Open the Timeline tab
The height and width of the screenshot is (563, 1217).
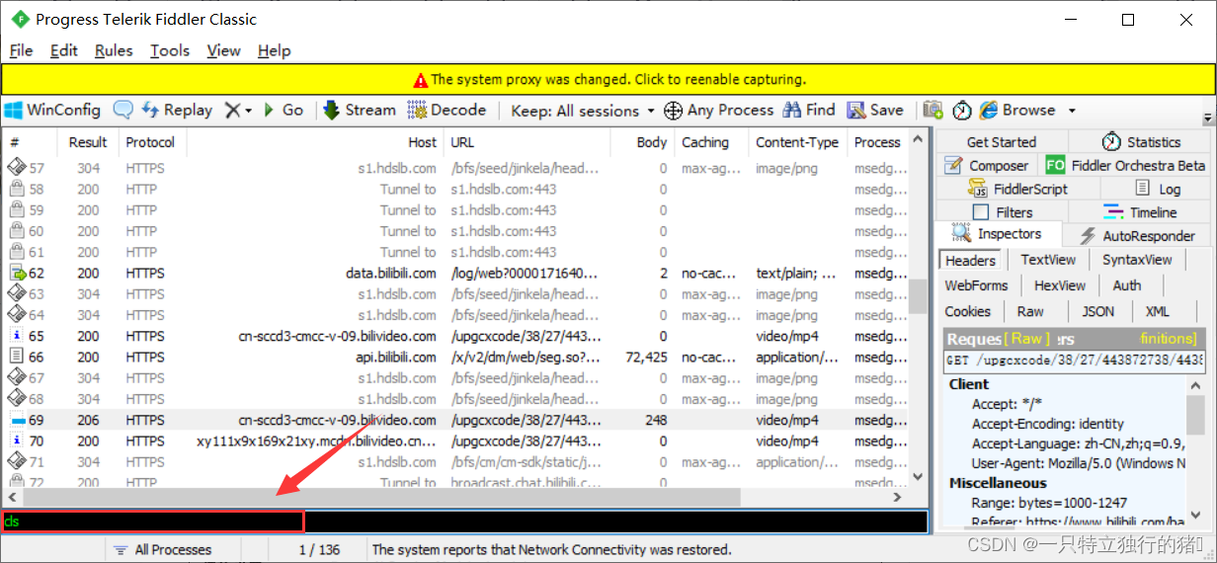[1141, 212]
